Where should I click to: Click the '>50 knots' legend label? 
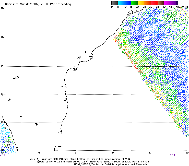[x=182, y=7]
